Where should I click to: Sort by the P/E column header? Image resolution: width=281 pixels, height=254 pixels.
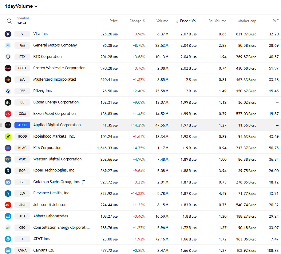click(x=276, y=21)
